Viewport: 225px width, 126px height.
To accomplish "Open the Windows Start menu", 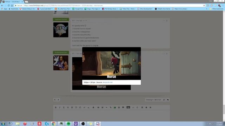I will 3,124.
